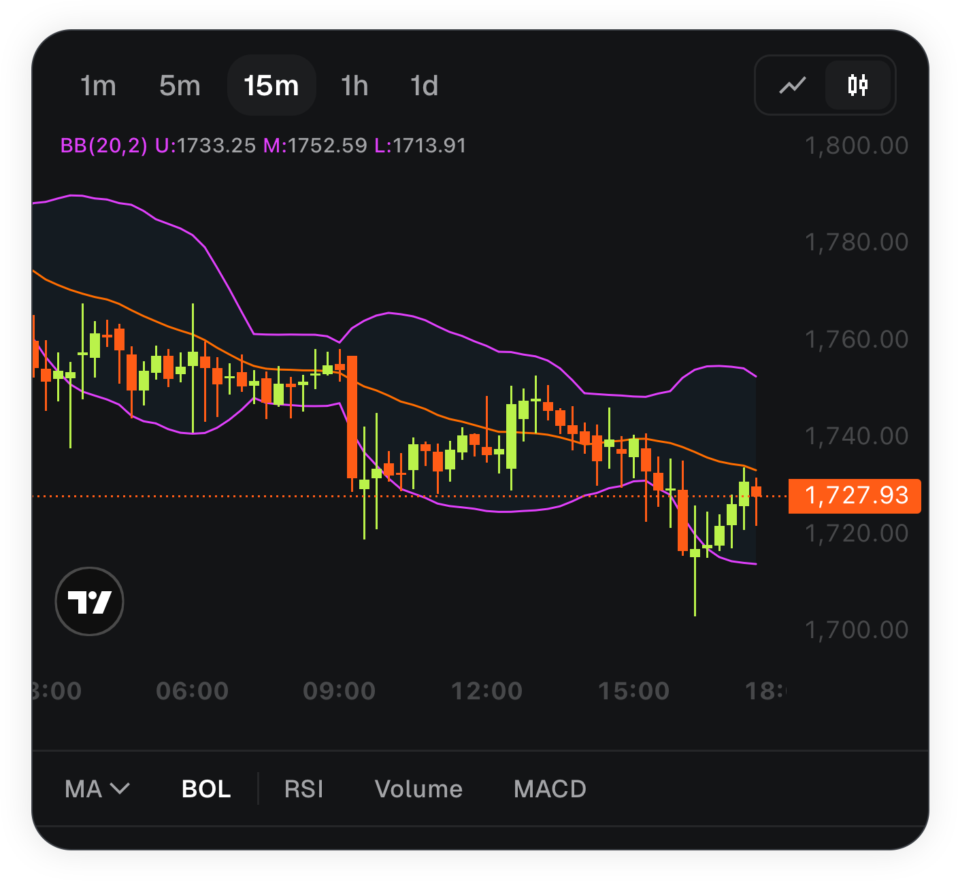This screenshot has height=881, width=958.
Task: Toggle the MACD indicator
Action: pyautogui.click(x=550, y=788)
